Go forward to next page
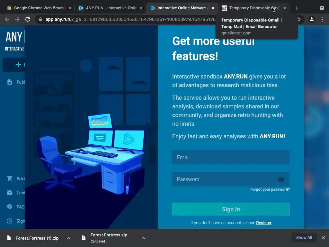This screenshot has width=329, height=247. (x=17, y=19)
